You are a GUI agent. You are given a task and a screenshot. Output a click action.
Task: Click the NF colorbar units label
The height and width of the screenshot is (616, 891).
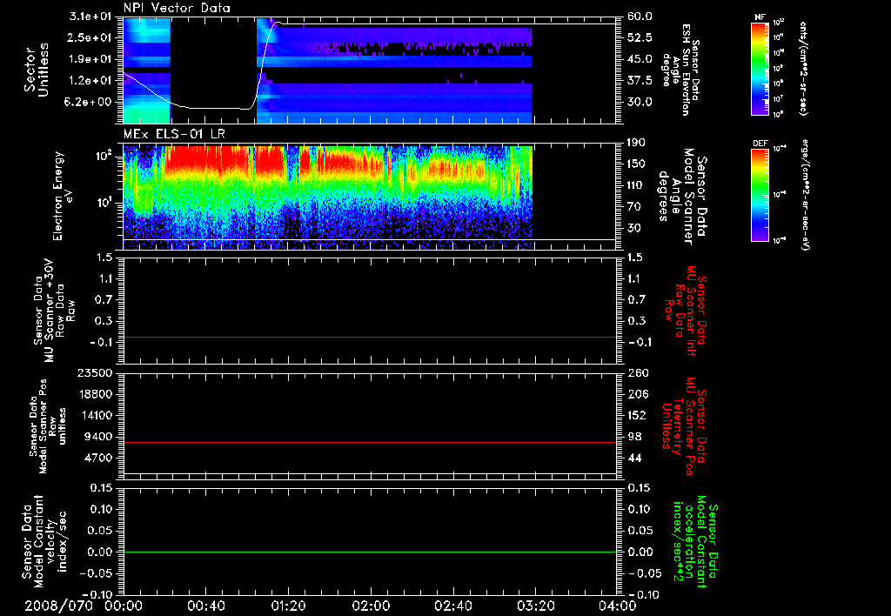(x=803, y=68)
